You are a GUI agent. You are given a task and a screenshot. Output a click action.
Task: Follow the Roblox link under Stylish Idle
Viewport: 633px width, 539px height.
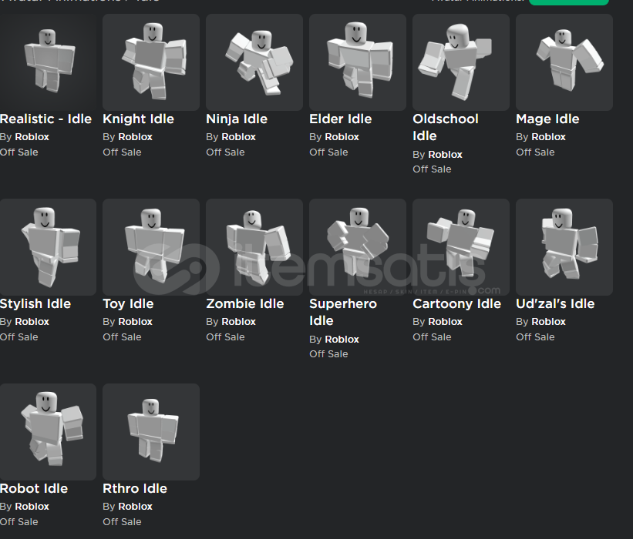[x=32, y=322]
